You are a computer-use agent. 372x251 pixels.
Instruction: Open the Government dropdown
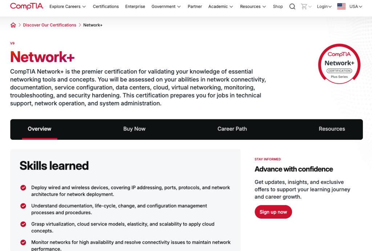pyautogui.click(x=166, y=6)
